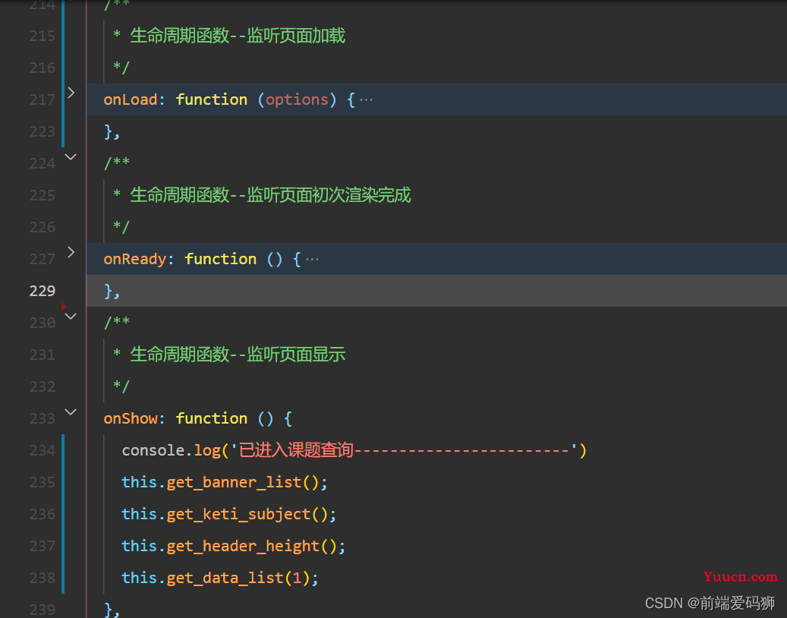Click line number 229 in gutter
Viewport: 787px width, 618px height.
pos(42,291)
